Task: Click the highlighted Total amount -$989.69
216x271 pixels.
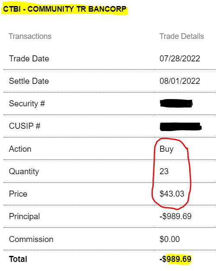Action: click(175, 259)
